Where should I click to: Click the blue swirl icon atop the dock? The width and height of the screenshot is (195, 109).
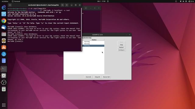click(4, 7)
